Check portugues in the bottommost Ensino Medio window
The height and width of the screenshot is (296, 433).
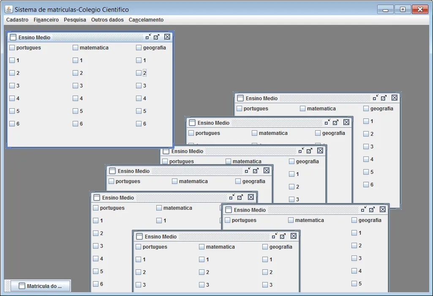click(151, 247)
